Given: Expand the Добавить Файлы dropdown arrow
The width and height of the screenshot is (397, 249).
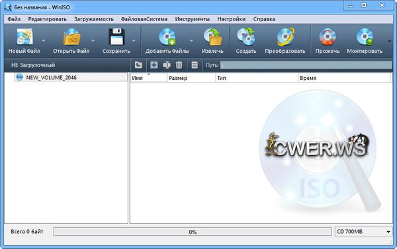Looking at the screenshot, I should coord(191,40).
